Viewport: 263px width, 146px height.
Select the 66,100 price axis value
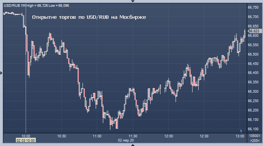click(x=253, y=129)
